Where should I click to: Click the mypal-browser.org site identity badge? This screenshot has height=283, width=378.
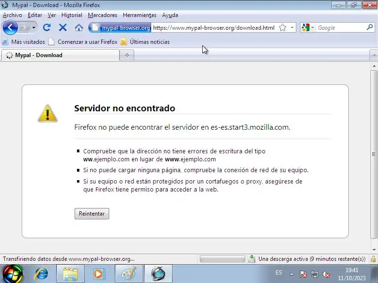click(121, 28)
